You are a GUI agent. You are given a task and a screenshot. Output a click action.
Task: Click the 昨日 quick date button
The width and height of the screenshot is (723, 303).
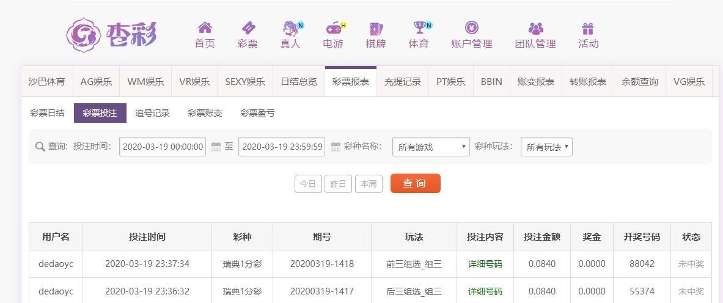[338, 184]
